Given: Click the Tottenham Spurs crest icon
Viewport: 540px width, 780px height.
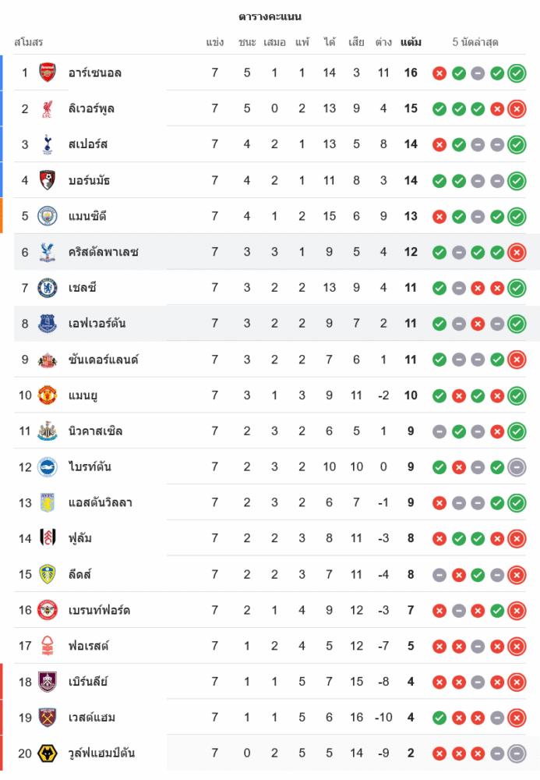Looking at the screenshot, I should [x=48, y=144].
